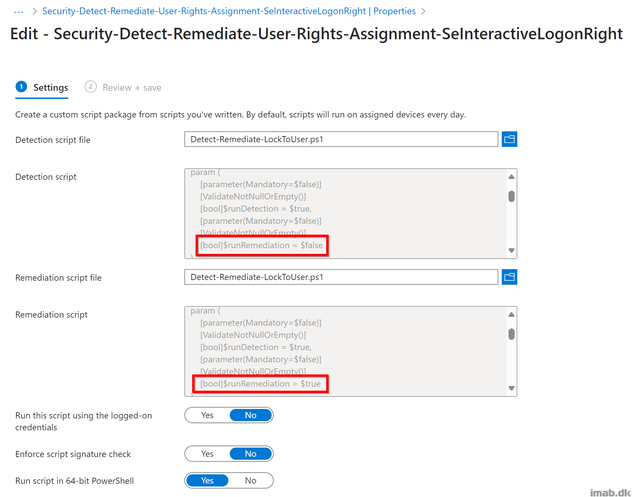Click the Remediation script file name field
632x497 pixels.
pos(341,277)
